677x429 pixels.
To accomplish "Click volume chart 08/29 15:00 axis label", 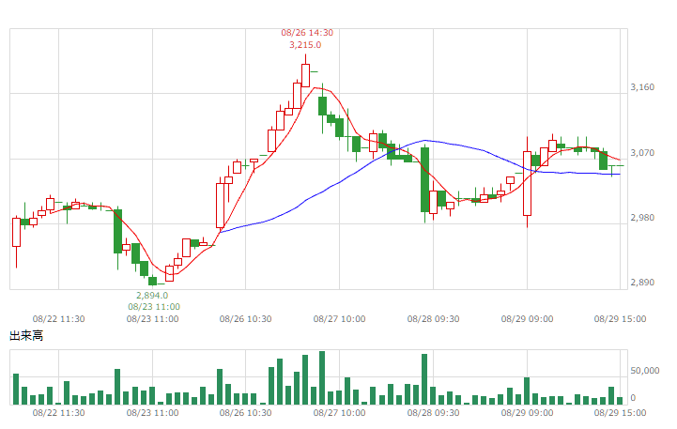I will coord(620,413).
